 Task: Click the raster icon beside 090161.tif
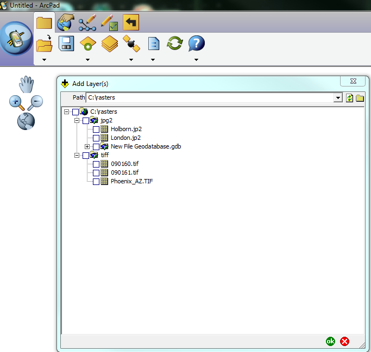click(x=104, y=172)
